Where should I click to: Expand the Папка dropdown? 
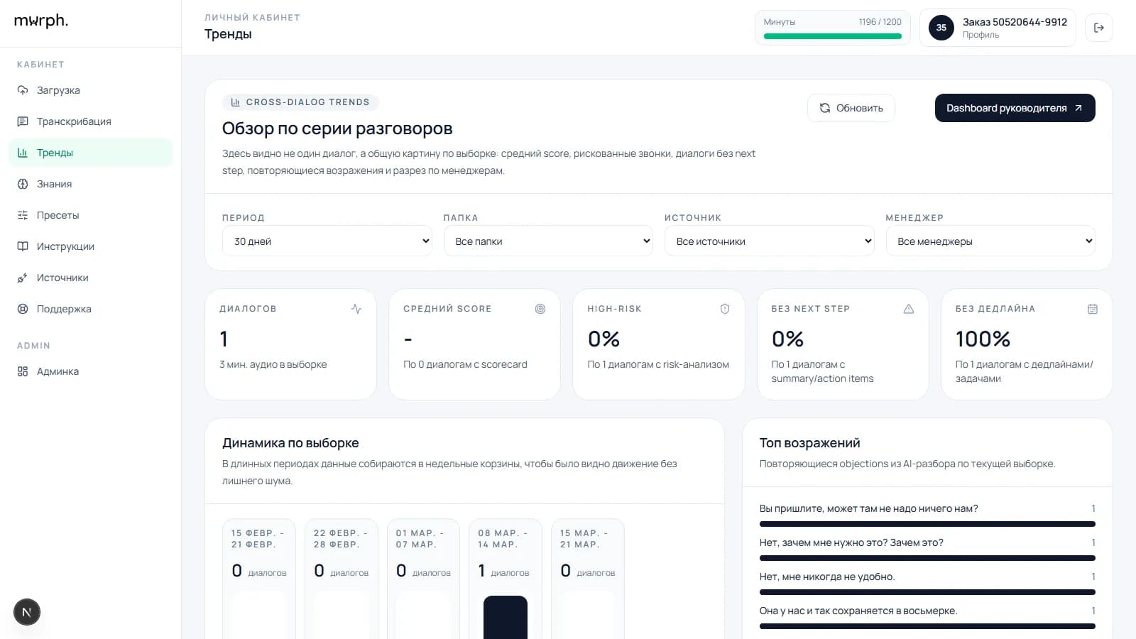click(x=547, y=241)
